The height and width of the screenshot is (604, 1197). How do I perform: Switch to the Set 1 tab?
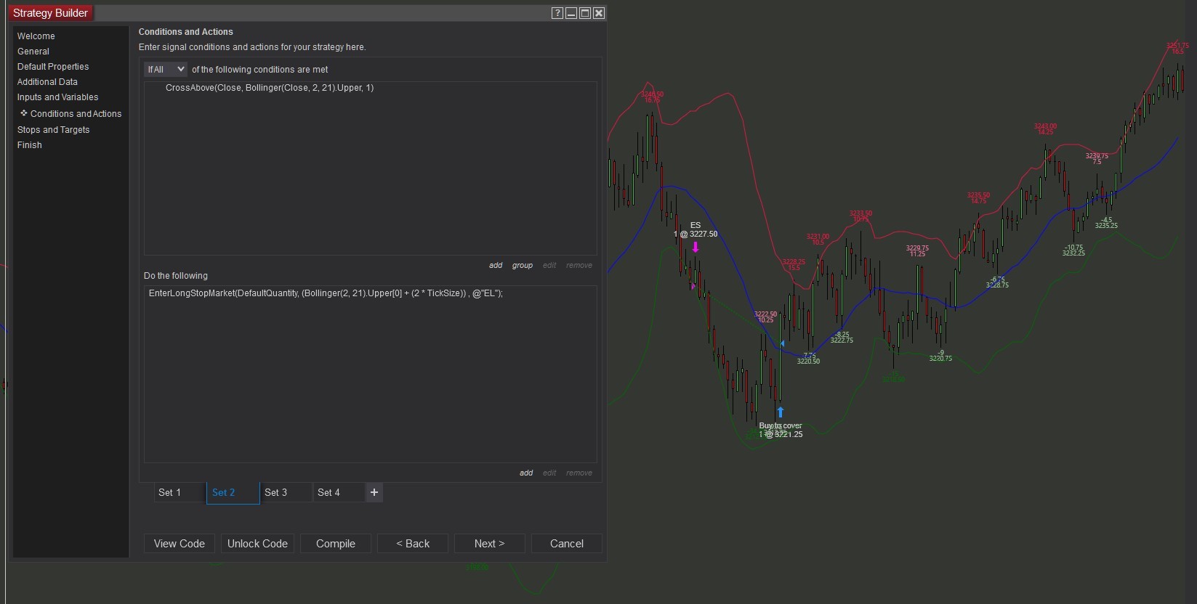coord(180,492)
